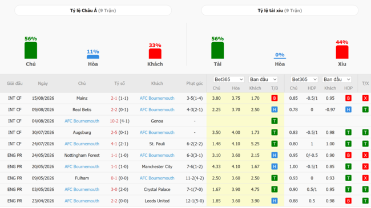The height and width of the screenshot is (208, 371).
Task: Open AFC Bournemouth link in Nottingham Forest row
Action: click(x=157, y=156)
